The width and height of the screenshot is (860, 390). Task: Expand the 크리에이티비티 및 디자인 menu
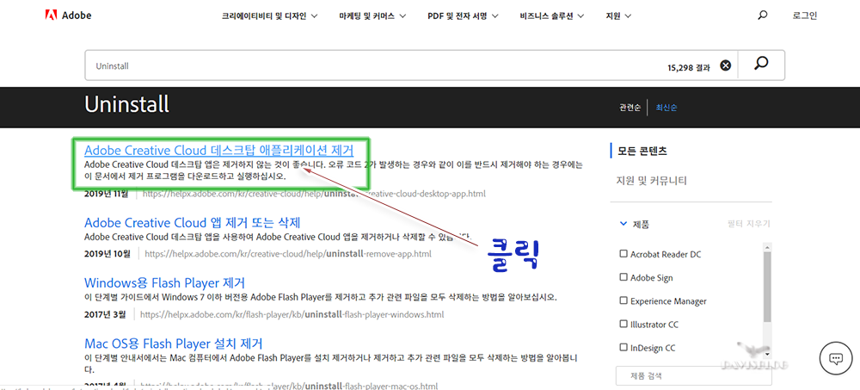(270, 16)
